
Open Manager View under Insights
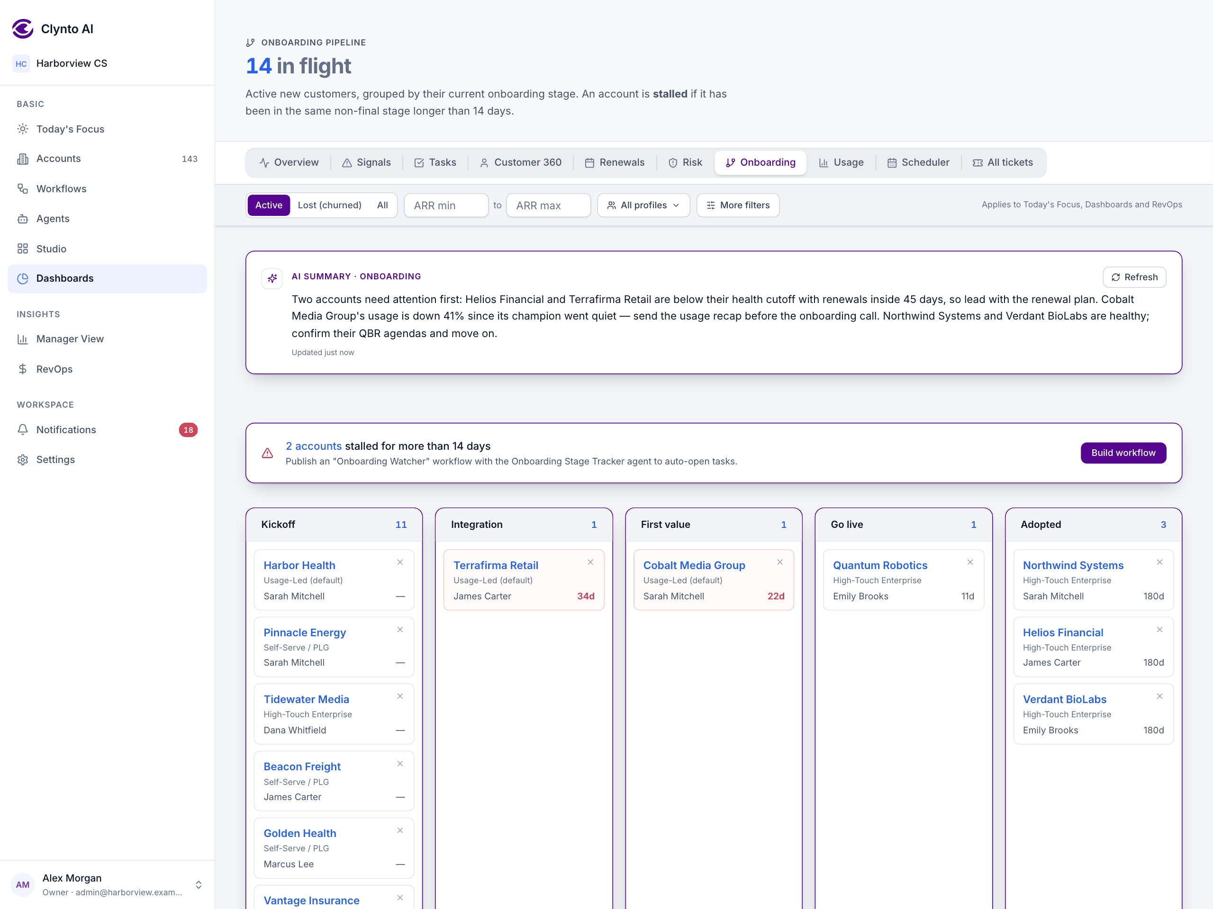pyautogui.click(x=107, y=339)
